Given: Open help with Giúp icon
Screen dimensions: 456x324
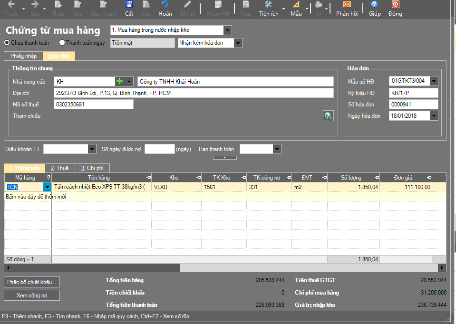Looking at the screenshot, I should (375, 4).
